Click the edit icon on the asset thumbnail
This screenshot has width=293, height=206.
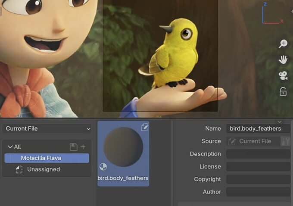(145, 127)
